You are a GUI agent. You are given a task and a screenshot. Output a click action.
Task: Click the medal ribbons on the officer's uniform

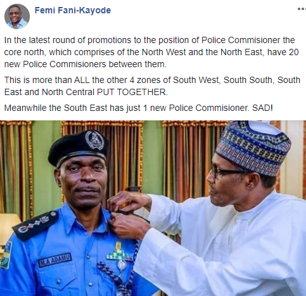(x=119, y=252)
